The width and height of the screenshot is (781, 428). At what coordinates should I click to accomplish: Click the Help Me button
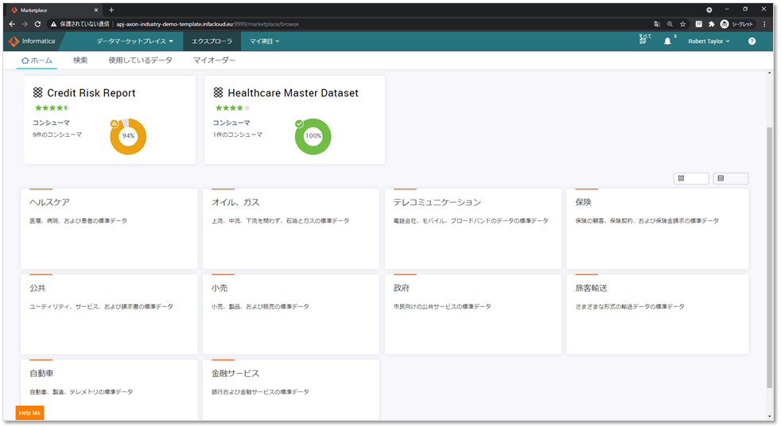pyautogui.click(x=30, y=413)
